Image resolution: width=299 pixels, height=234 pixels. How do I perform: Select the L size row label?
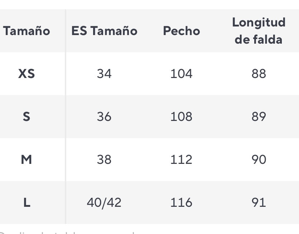click(x=27, y=203)
